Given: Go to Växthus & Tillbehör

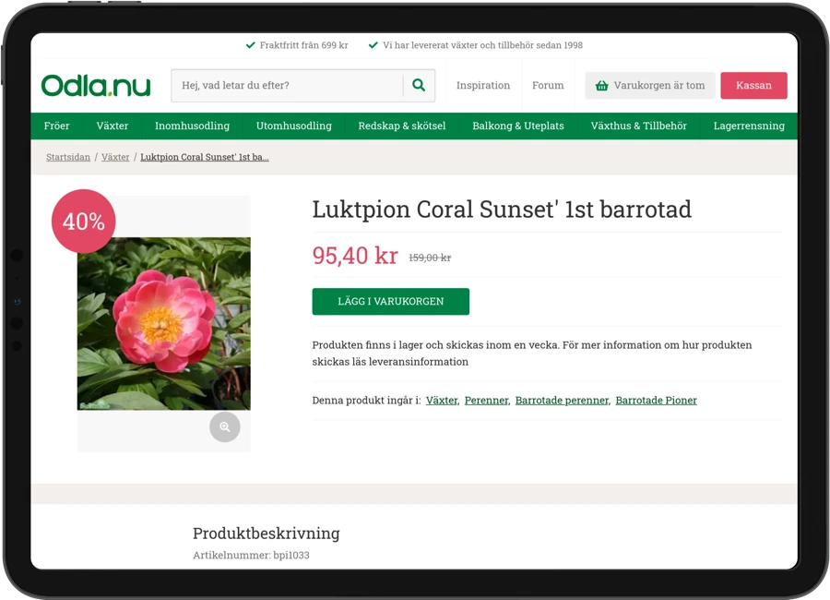Looking at the screenshot, I should pos(638,126).
